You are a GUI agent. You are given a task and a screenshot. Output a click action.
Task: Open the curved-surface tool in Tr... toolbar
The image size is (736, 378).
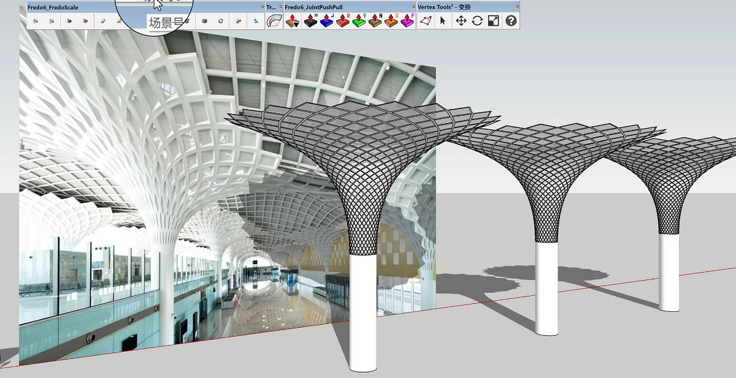click(274, 21)
